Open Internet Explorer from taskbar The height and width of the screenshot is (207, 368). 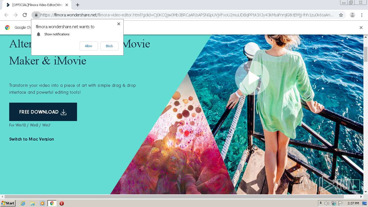(x=23, y=203)
